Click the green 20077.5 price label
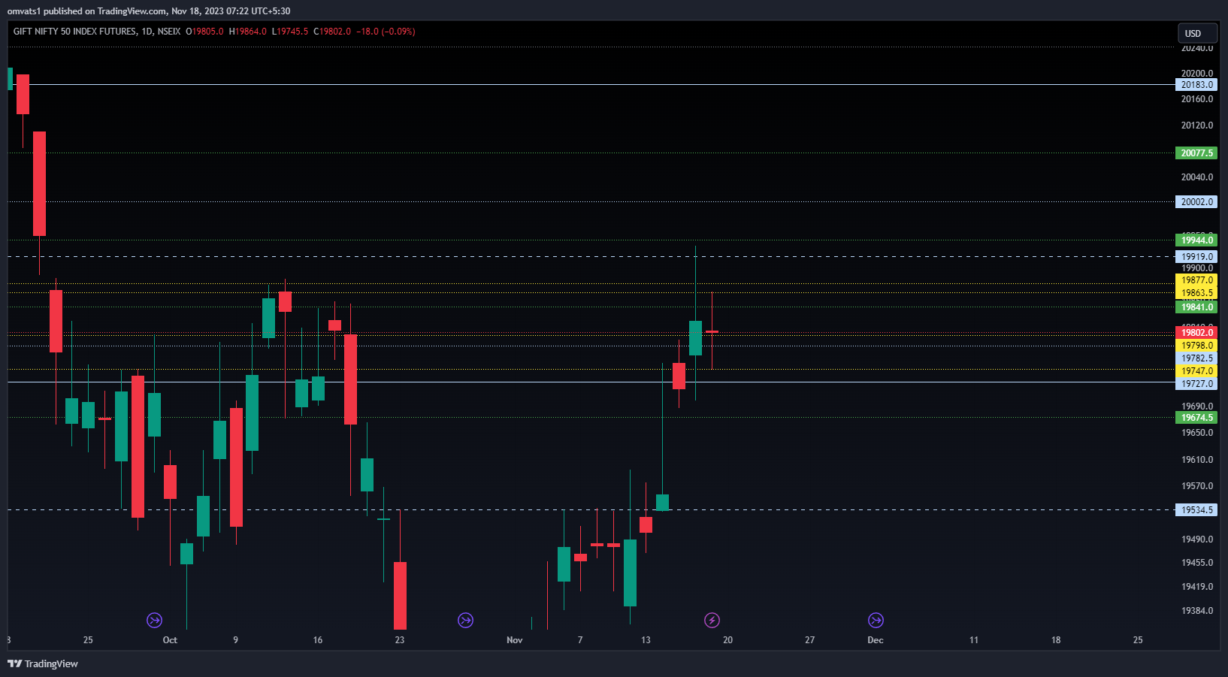 1196,153
